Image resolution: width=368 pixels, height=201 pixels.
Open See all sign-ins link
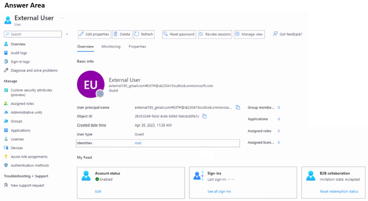click(219, 192)
